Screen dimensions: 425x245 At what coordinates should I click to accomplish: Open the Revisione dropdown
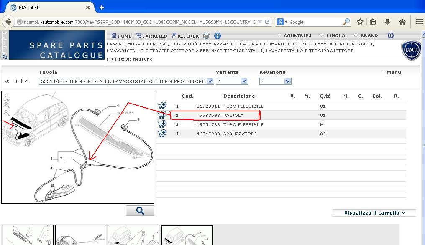coord(287,81)
